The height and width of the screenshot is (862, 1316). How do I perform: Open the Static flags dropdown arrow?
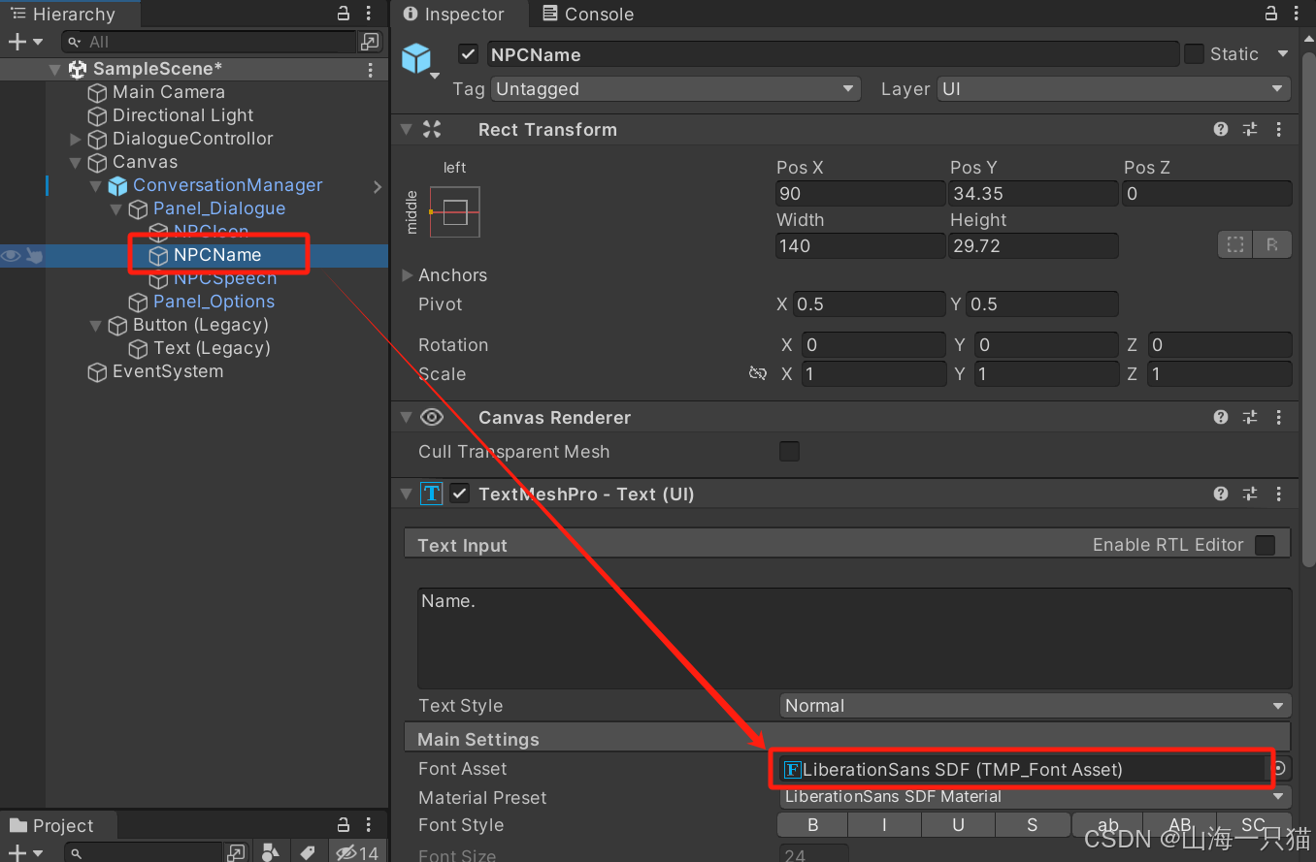coord(1282,54)
